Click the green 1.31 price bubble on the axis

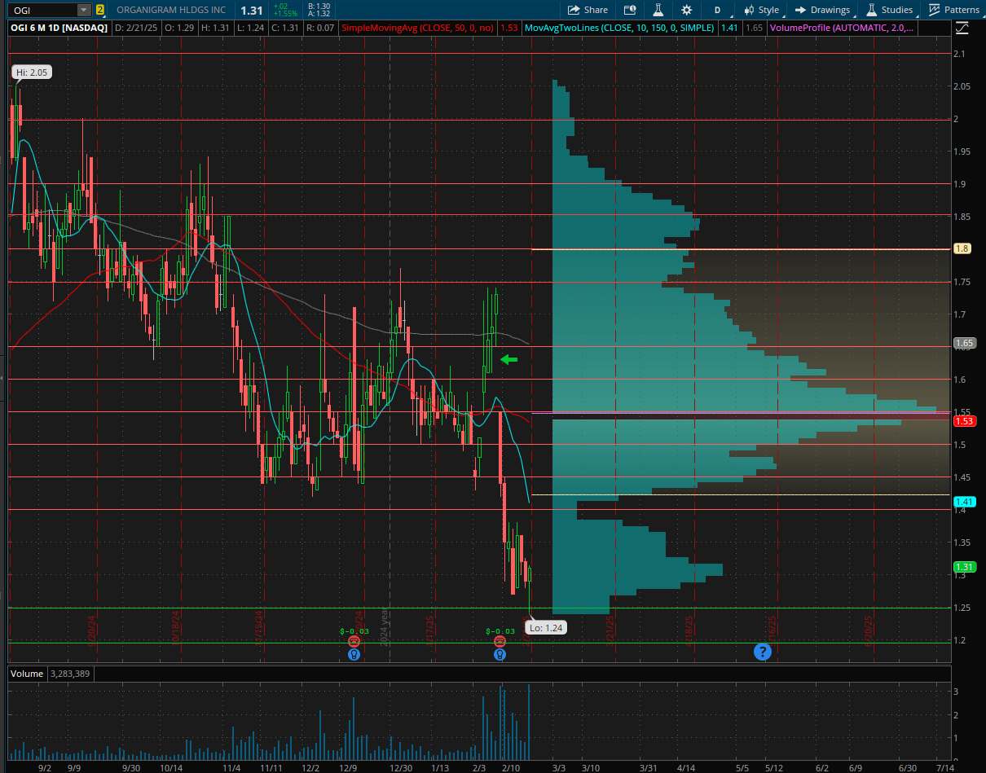click(x=963, y=566)
